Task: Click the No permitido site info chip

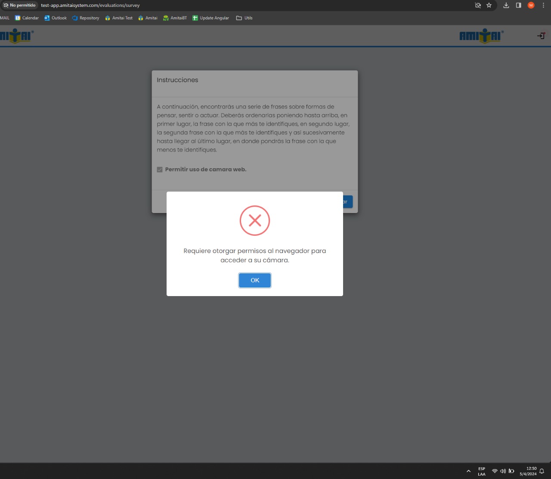Action: point(19,6)
